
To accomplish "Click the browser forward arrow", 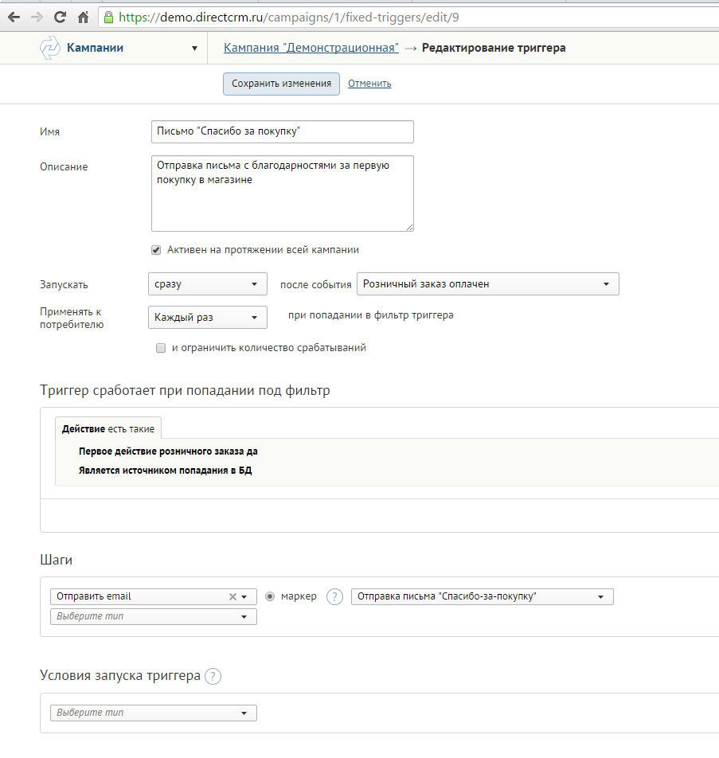I will click(x=37, y=18).
